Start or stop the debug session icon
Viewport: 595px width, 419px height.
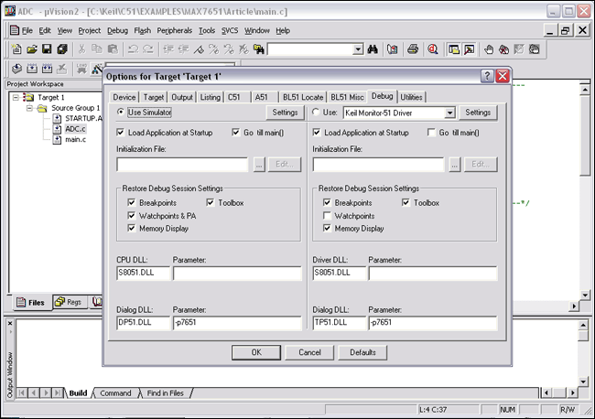pos(433,49)
